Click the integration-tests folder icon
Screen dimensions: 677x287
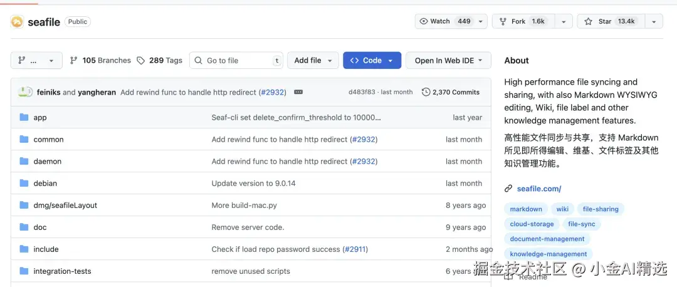tap(24, 271)
